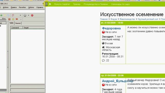Screen dimensions: 165x93
Task: Click the red flag icon in the second toolbar row
Action: (17, 19)
